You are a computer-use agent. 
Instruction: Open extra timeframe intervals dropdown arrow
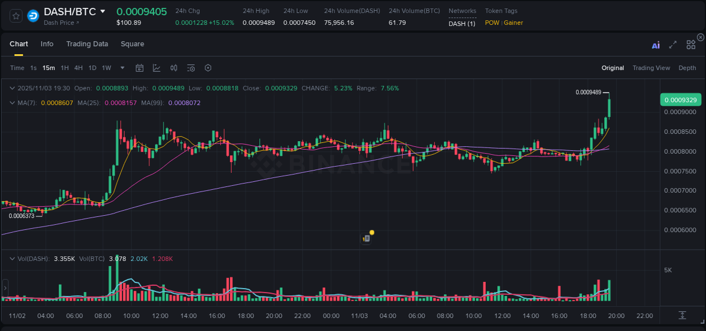click(121, 68)
